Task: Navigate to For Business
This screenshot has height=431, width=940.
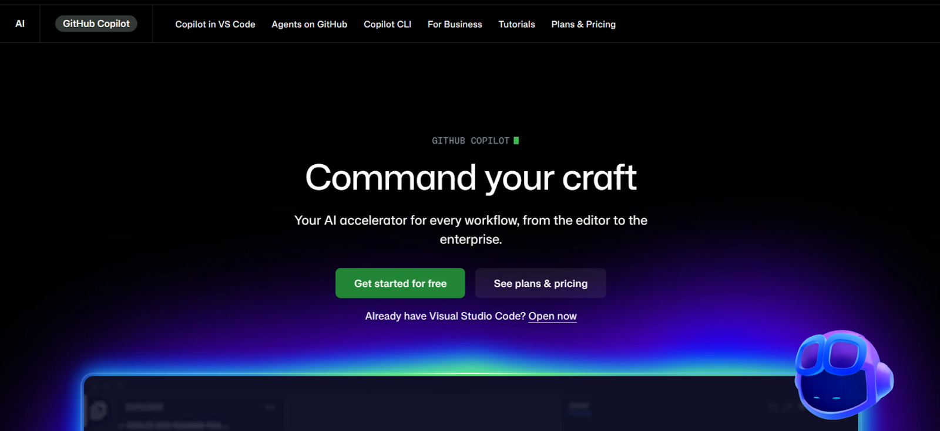Action: tap(455, 24)
